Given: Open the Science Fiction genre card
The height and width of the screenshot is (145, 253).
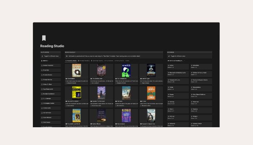Looking at the screenshot, I should (201, 124).
